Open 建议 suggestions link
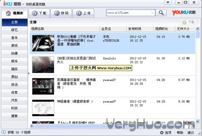202x136 pixels. pos(191,133)
